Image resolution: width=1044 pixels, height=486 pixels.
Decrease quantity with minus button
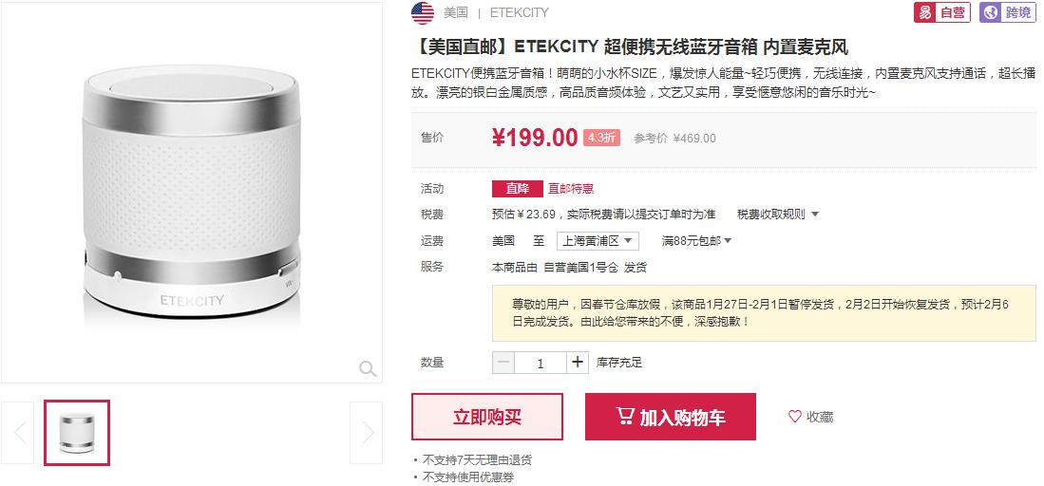(503, 363)
